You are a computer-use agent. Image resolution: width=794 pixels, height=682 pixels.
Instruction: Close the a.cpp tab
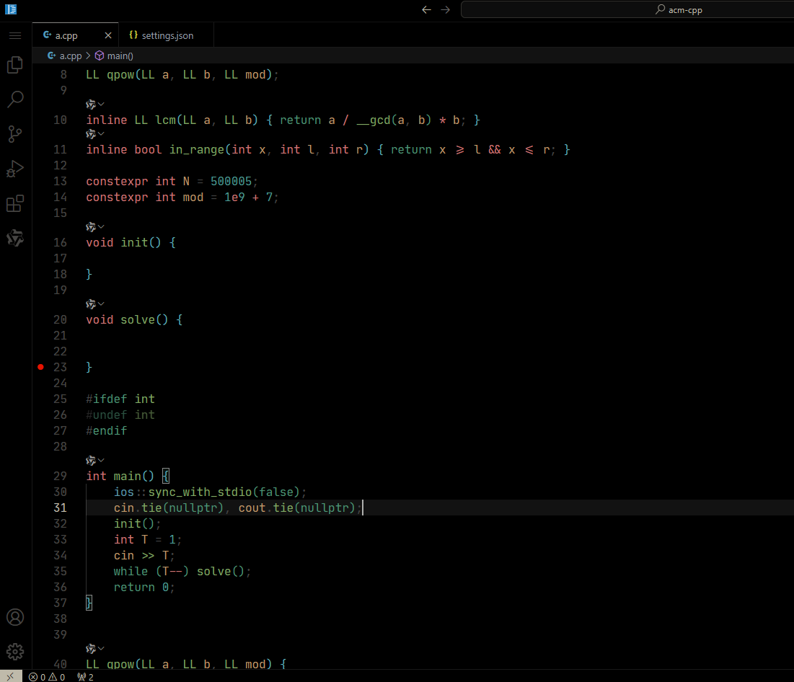[x=108, y=35]
